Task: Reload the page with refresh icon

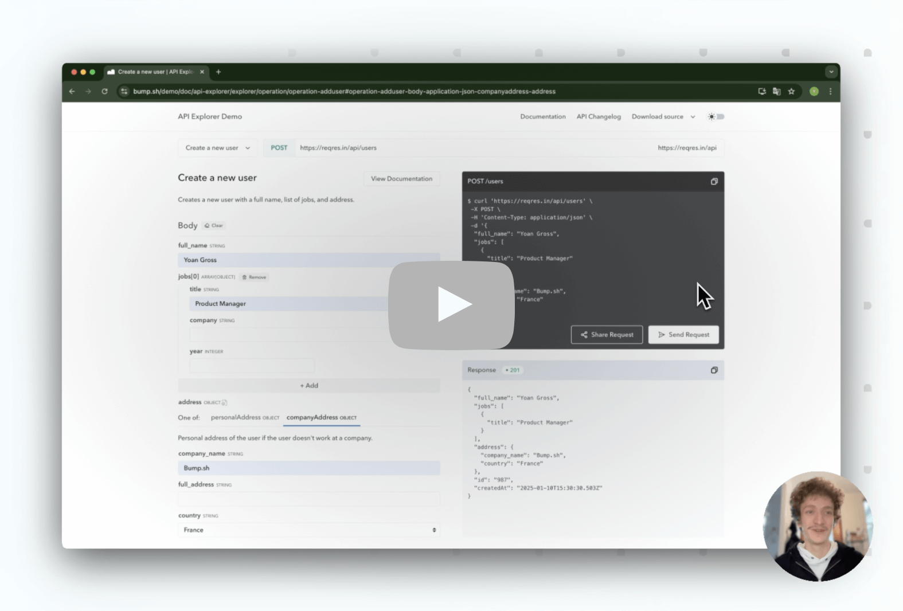Action: pos(104,91)
